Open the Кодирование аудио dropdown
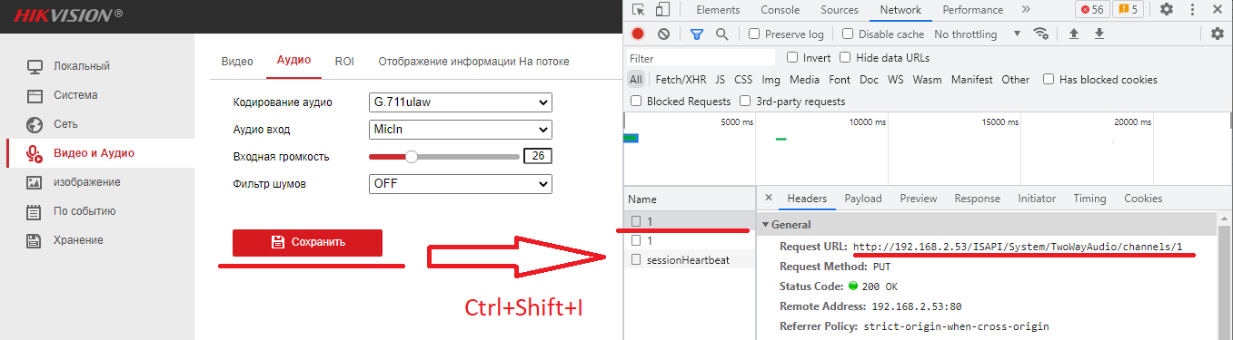The width and height of the screenshot is (1233, 340). 461,102
